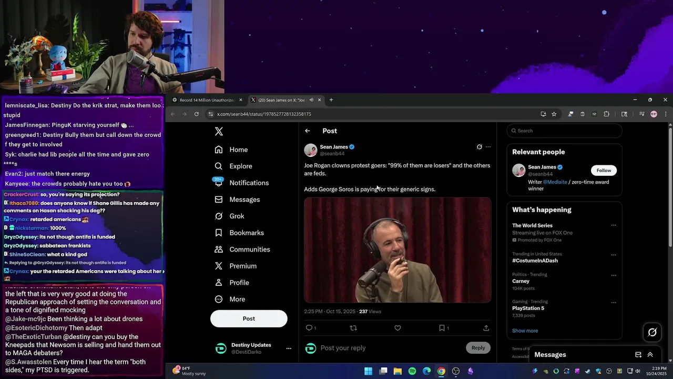Bookmark this page with the star icon

554,114
